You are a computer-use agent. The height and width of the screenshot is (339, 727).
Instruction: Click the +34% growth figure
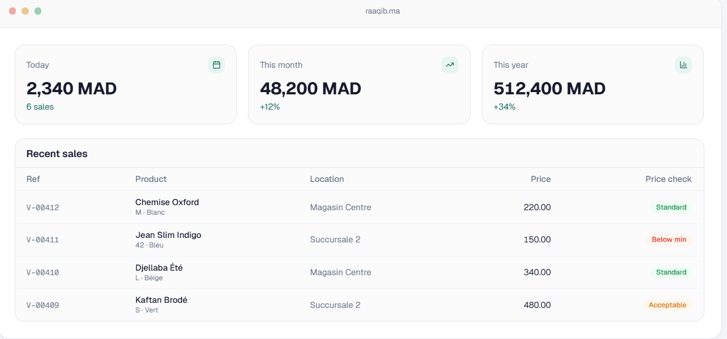(x=504, y=107)
